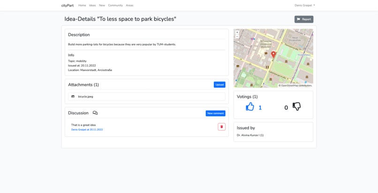Open the Denis Graipel user dropdown
Viewport: 378px width, 193px height.
(305, 5)
